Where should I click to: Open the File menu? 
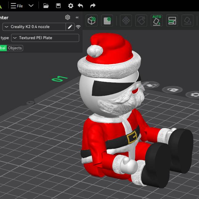coord(17,6)
